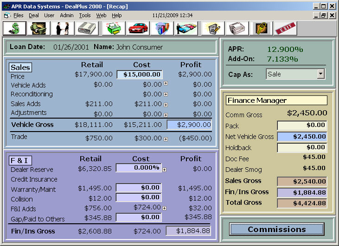
Task: Open the Help menu
Action: 116,15
